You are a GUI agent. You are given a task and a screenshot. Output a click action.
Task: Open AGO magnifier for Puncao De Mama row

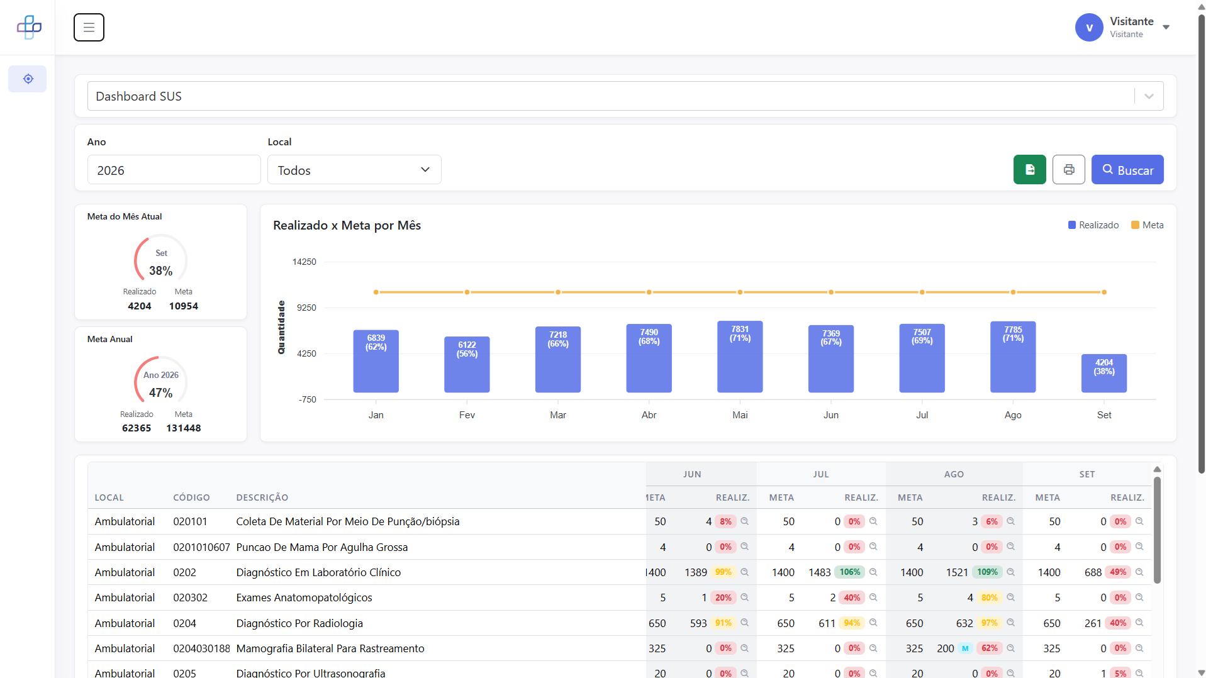tap(1010, 547)
